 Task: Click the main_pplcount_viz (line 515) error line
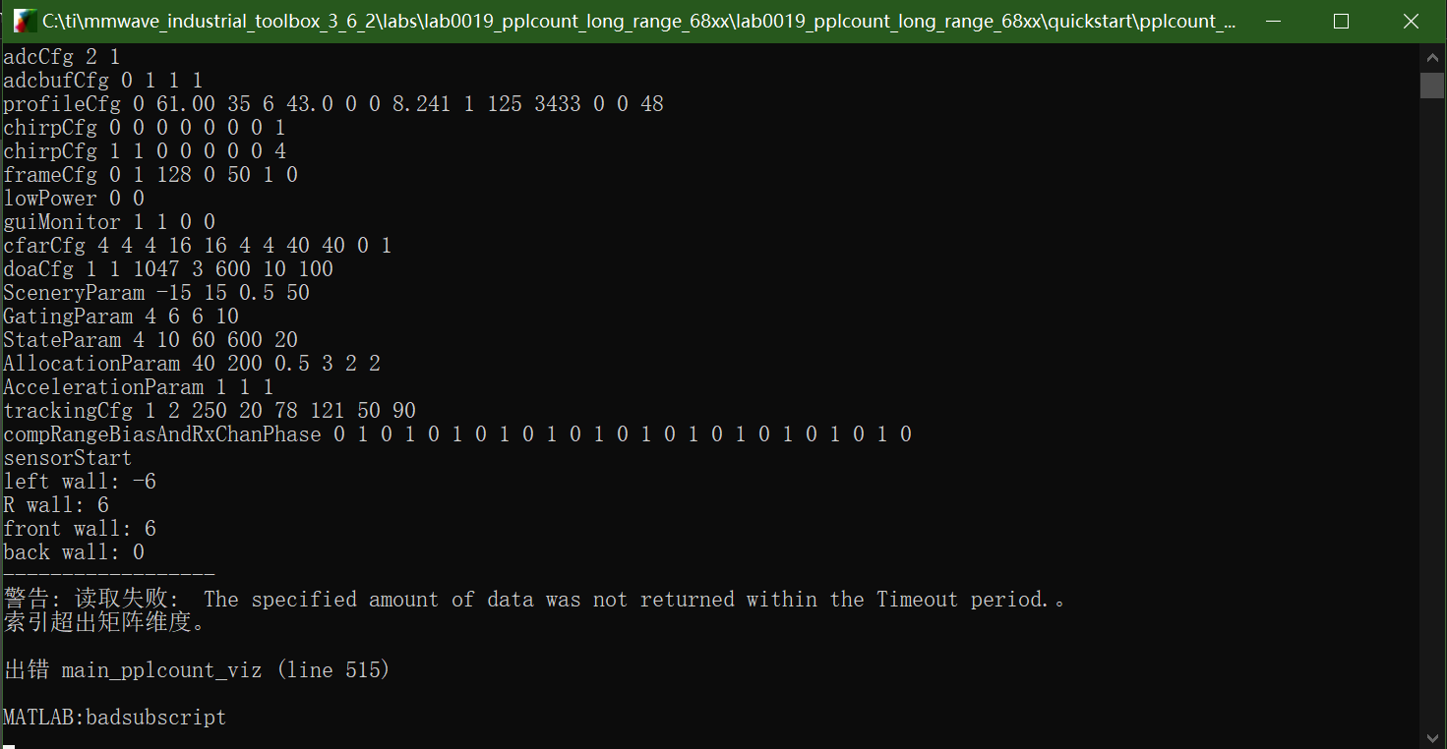pos(197,669)
